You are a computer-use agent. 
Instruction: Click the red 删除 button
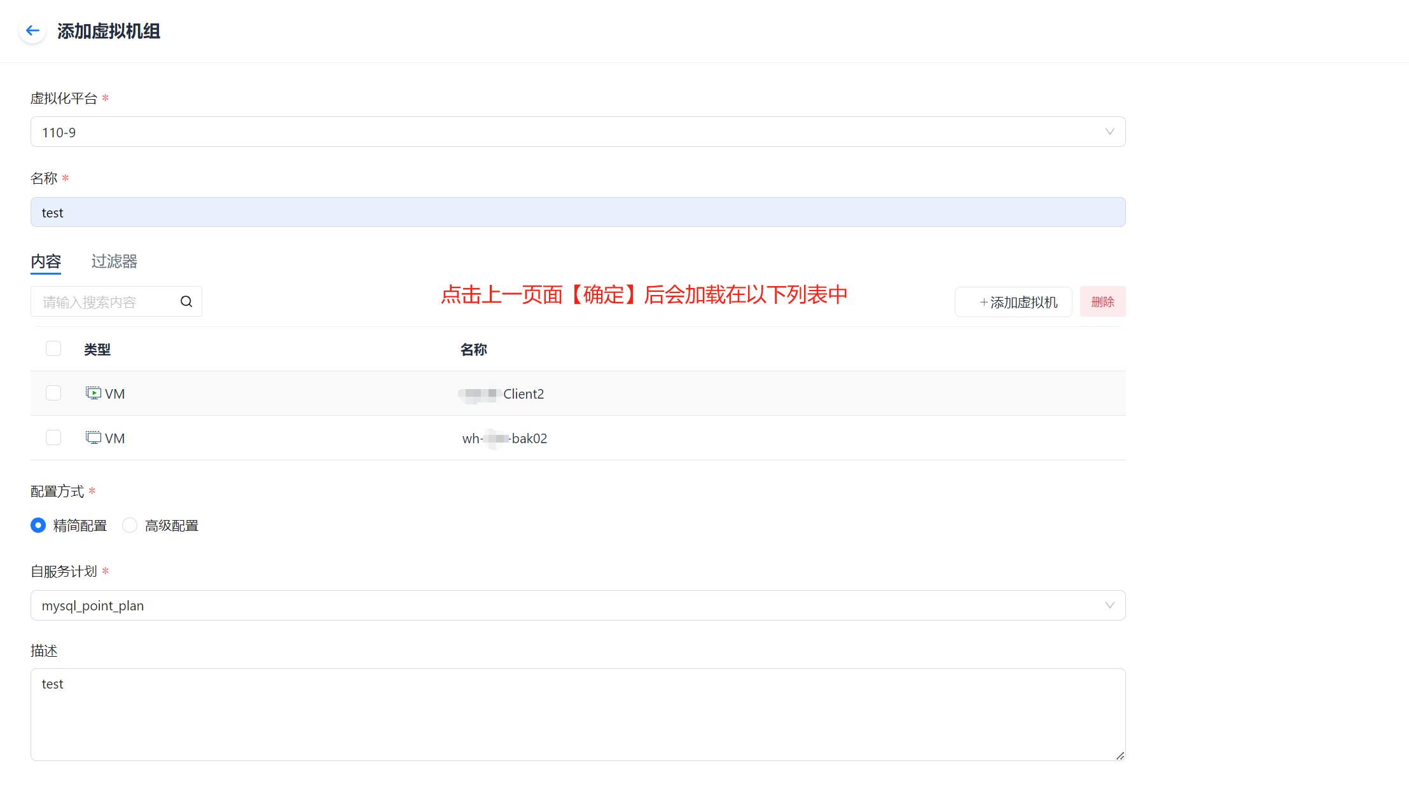pyautogui.click(x=1102, y=302)
